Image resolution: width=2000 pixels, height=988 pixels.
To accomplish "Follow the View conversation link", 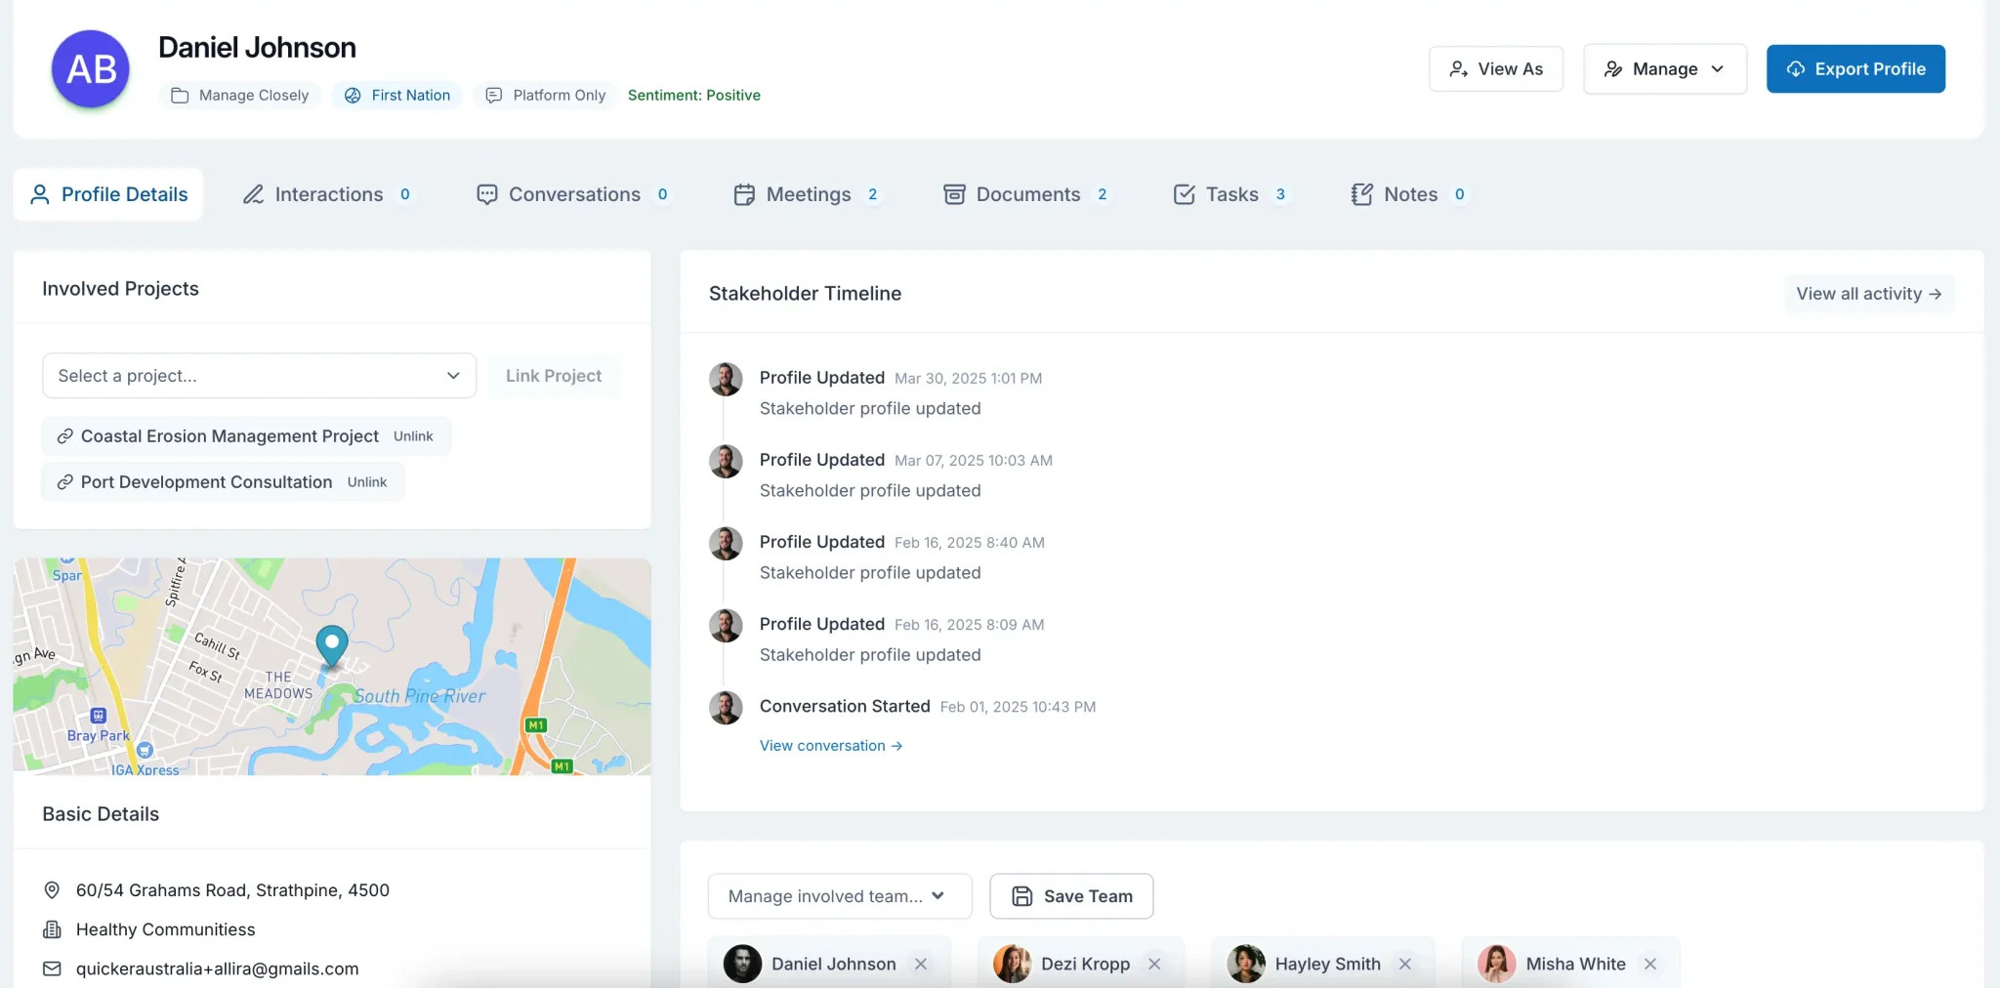I will point(831,746).
